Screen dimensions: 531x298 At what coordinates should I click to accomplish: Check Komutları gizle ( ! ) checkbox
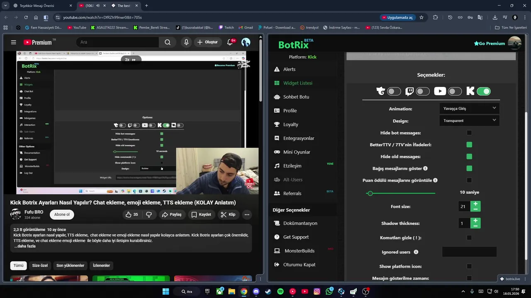click(469, 238)
